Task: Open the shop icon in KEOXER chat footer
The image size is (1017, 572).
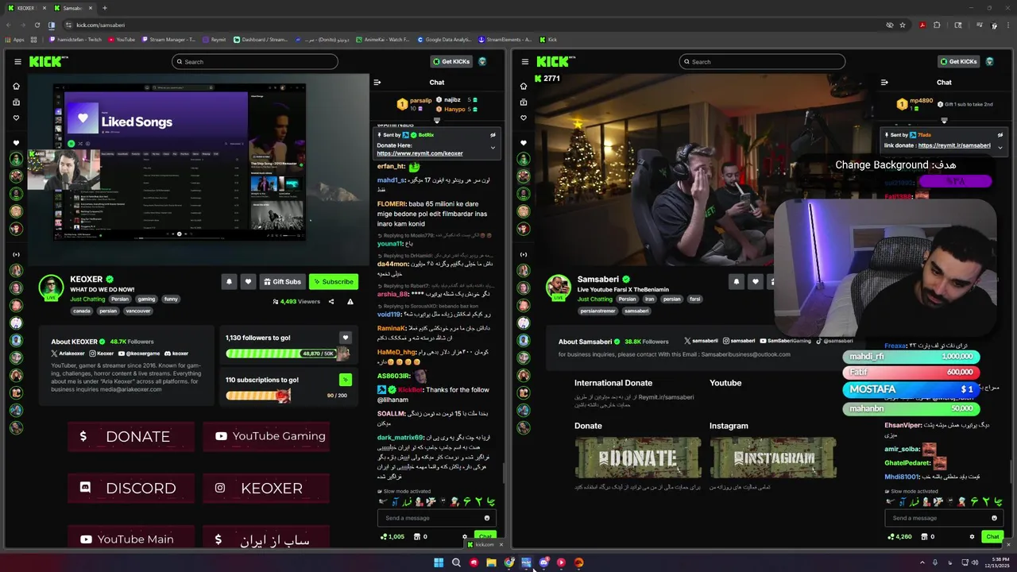Action: (x=416, y=536)
